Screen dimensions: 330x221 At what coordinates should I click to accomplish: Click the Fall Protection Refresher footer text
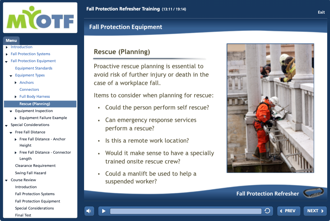(x=268, y=194)
